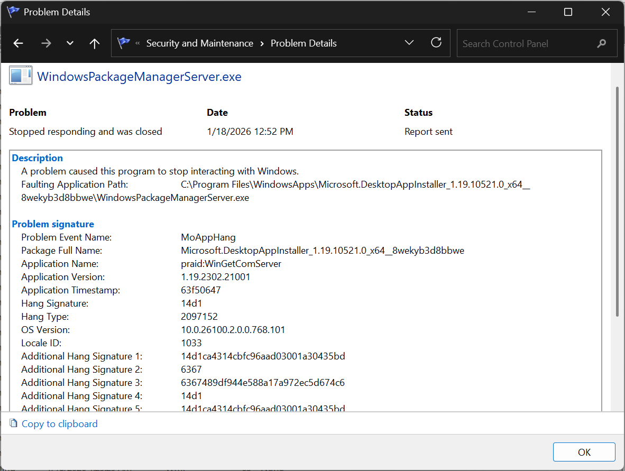
Task: Close the Problem Details window
Action: point(605,12)
